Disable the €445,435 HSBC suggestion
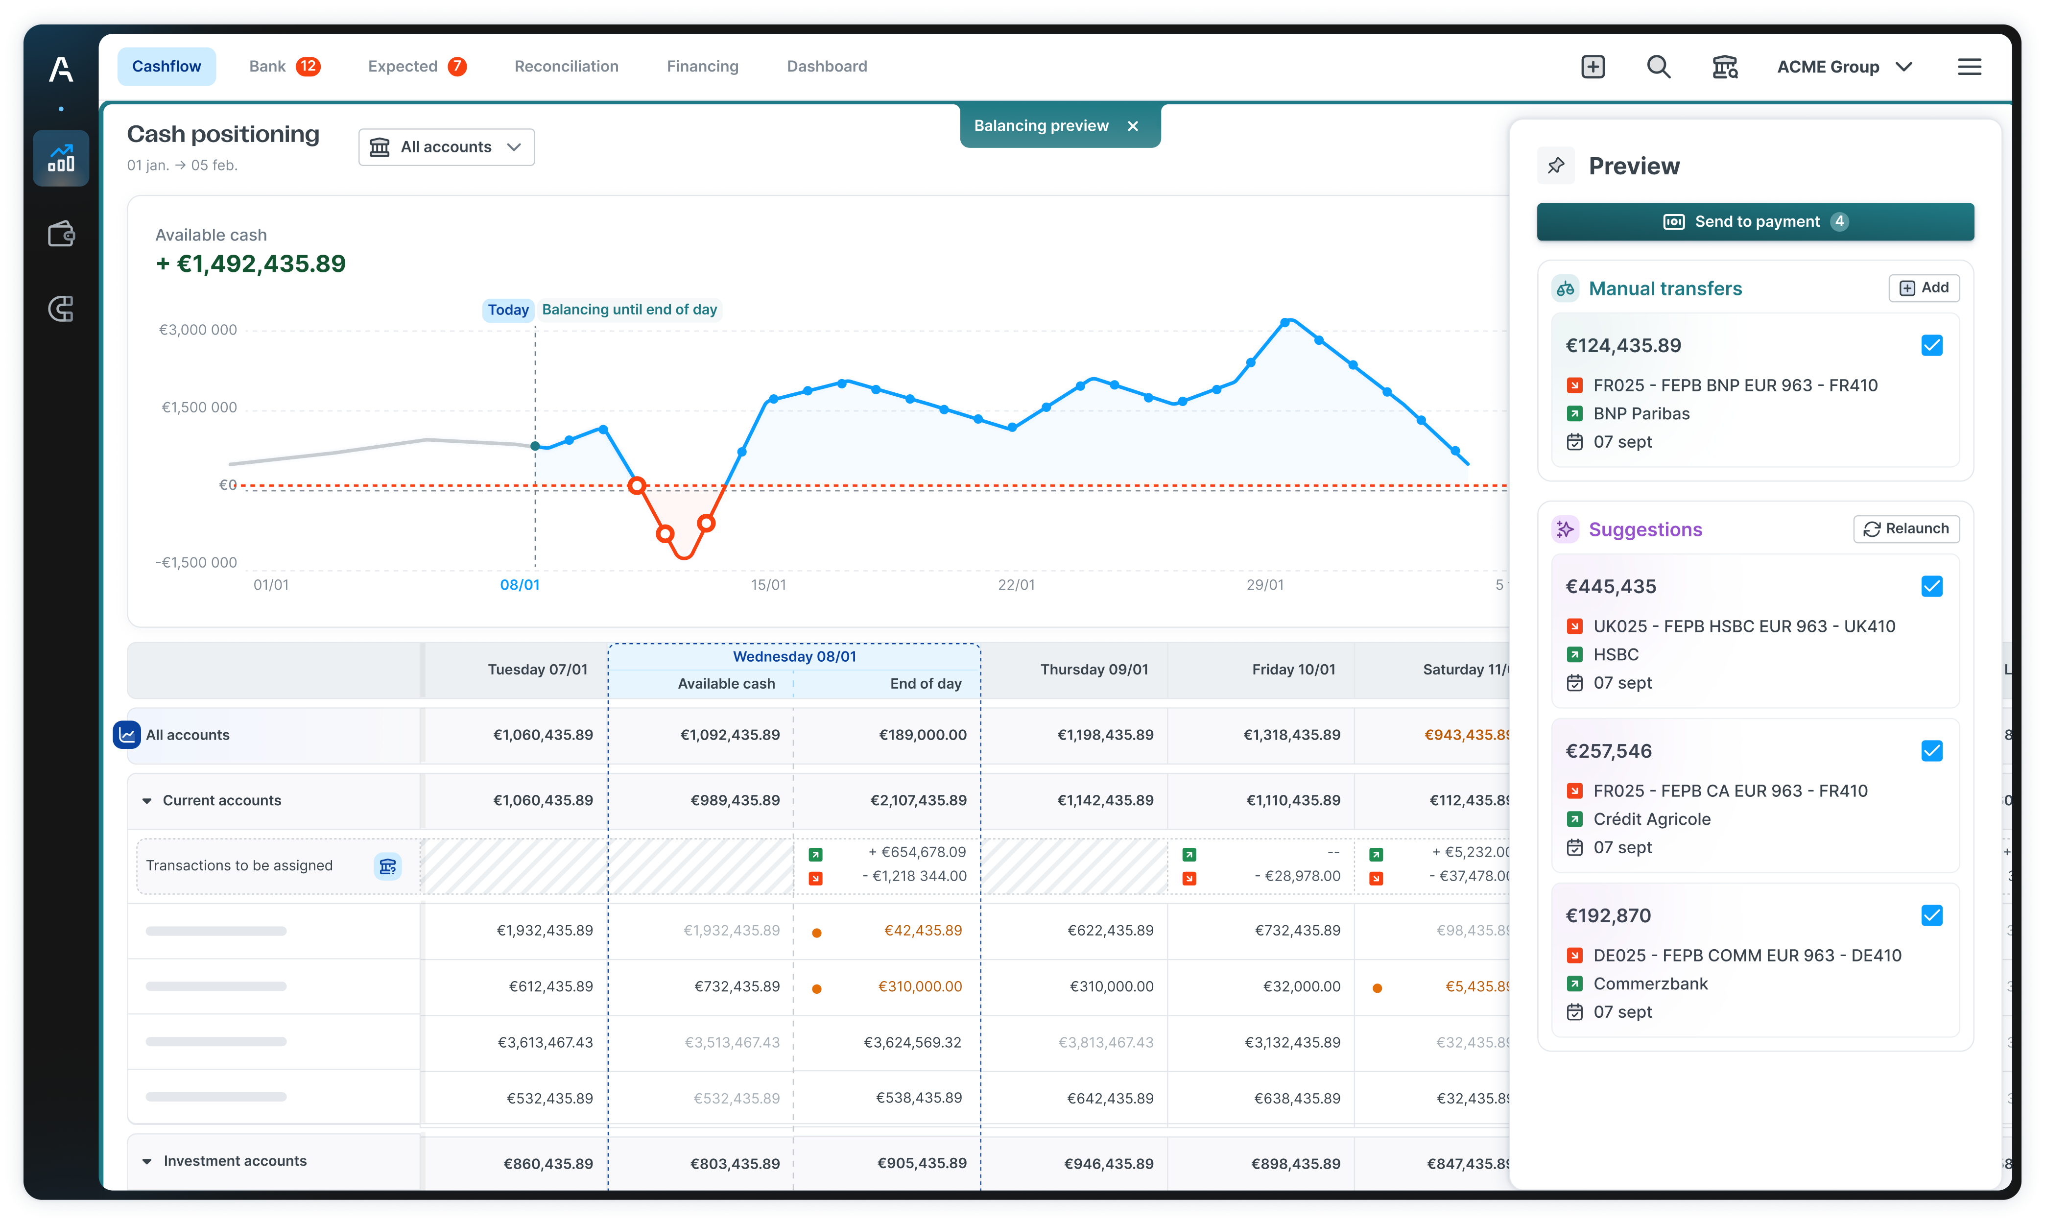2045x1223 pixels. (x=1932, y=586)
